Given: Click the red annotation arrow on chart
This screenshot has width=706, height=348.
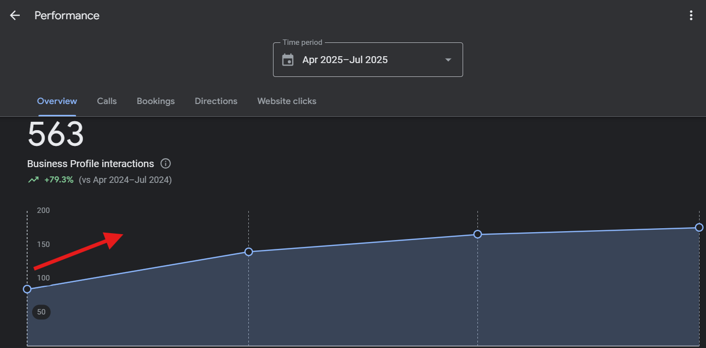Looking at the screenshot, I should tap(79, 250).
